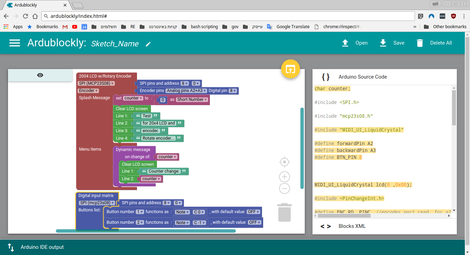Open chrome://inspect bookmark link
This screenshot has width=470, height=255.
click(338, 27)
